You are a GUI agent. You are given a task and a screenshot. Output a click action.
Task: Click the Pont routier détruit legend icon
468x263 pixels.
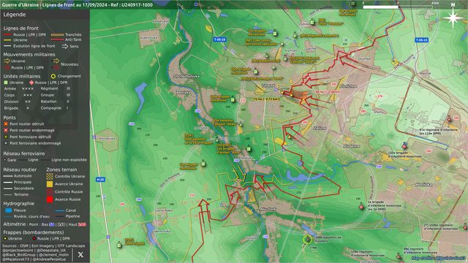(5, 123)
